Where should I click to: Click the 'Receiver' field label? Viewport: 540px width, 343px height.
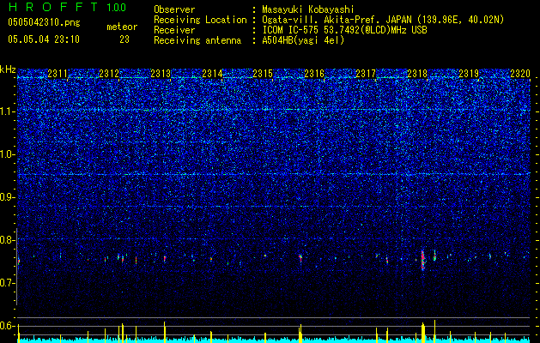174,30
